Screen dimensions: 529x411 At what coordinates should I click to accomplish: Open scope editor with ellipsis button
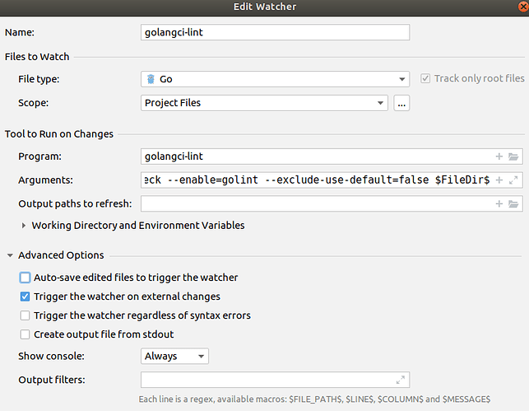point(401,103)
